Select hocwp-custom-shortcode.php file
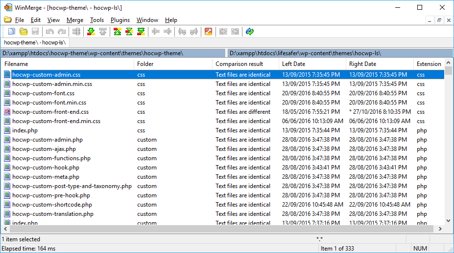This screenshot has height=253, width=454. coord(52,205)
